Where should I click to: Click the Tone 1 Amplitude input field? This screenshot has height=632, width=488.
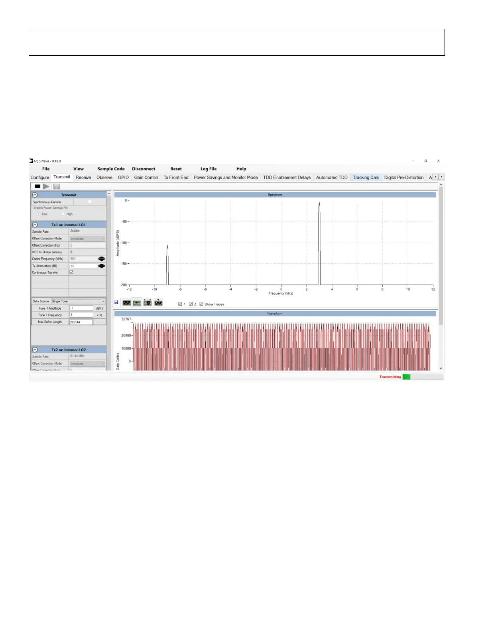81,308
